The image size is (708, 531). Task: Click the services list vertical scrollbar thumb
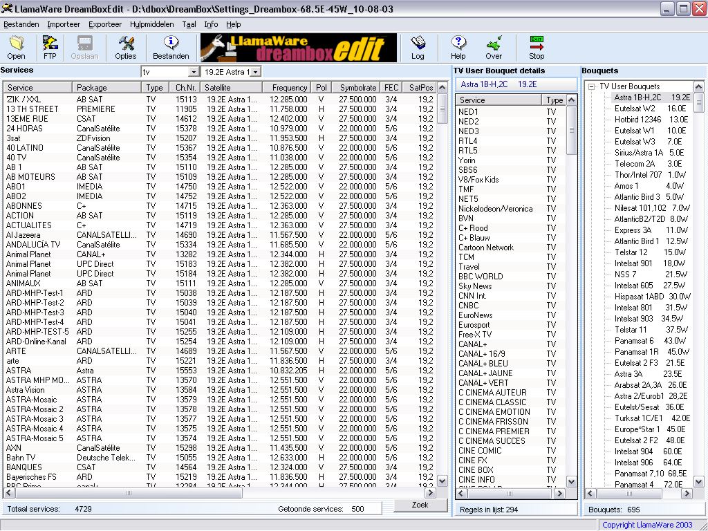(442, 109)
